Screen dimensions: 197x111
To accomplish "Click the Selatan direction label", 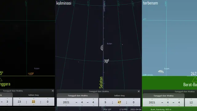I will click(x=101, y=82).
